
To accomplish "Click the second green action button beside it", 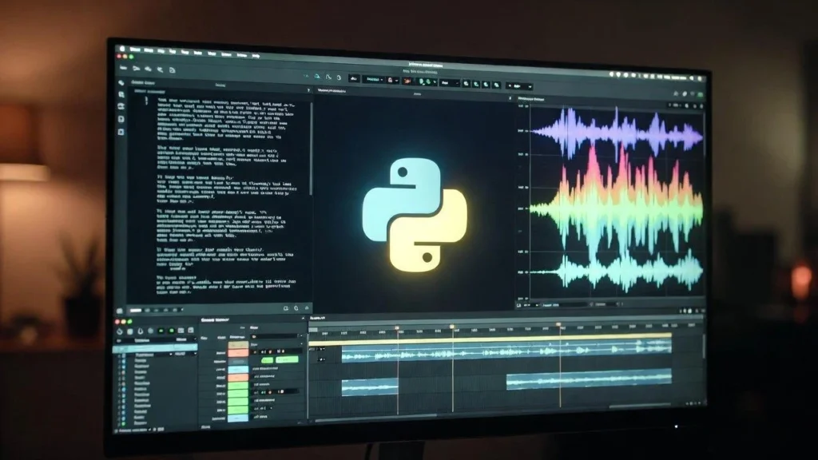I will (286, 359).
